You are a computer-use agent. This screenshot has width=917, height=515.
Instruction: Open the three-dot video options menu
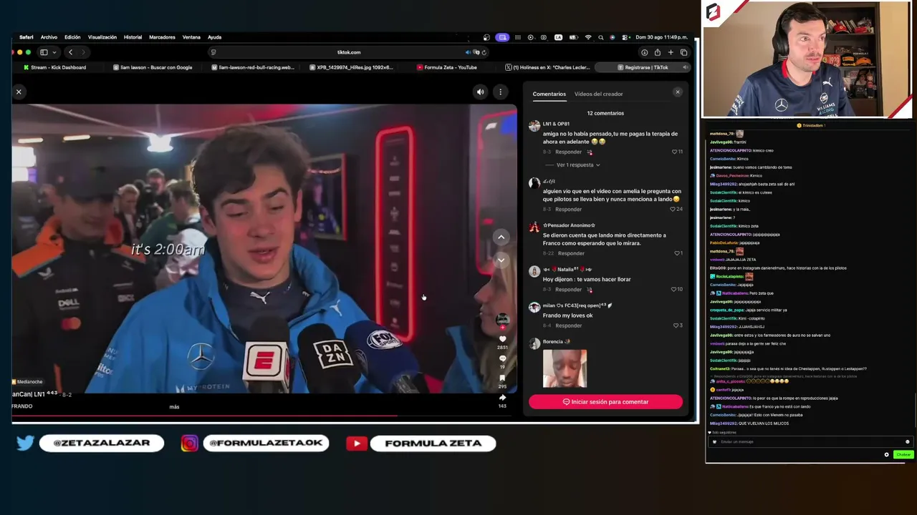coord(500,92)
